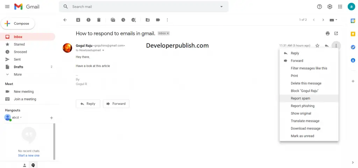Screen dimensions: 358x168
Task: Go back to inbox arrow
Action: point(65,20)
